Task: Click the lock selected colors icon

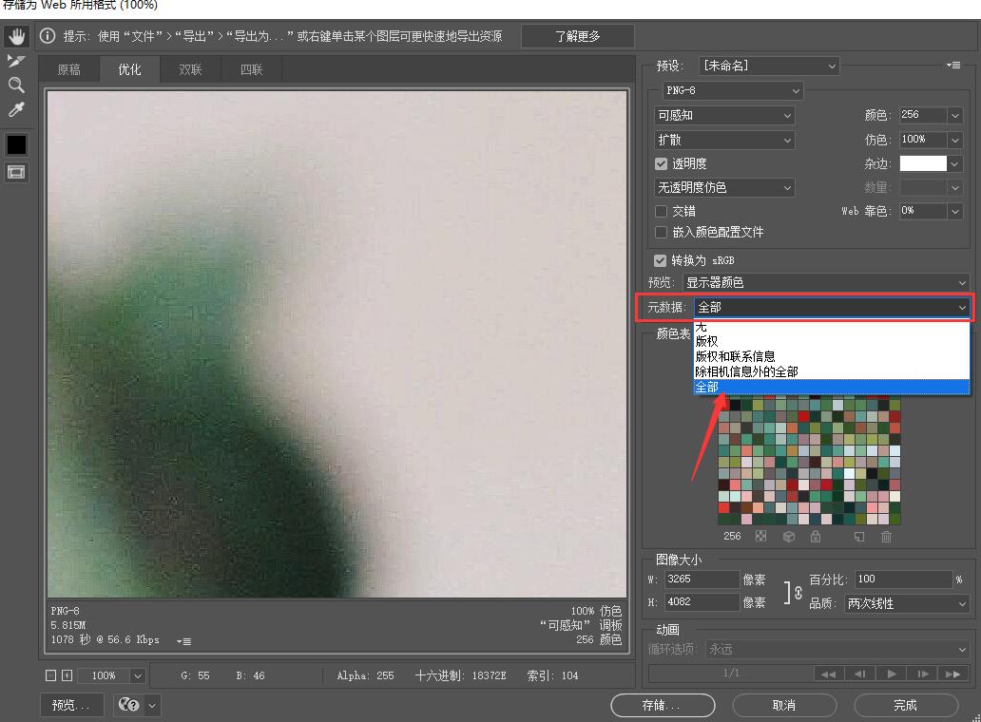Action: (x=816, y=537)
